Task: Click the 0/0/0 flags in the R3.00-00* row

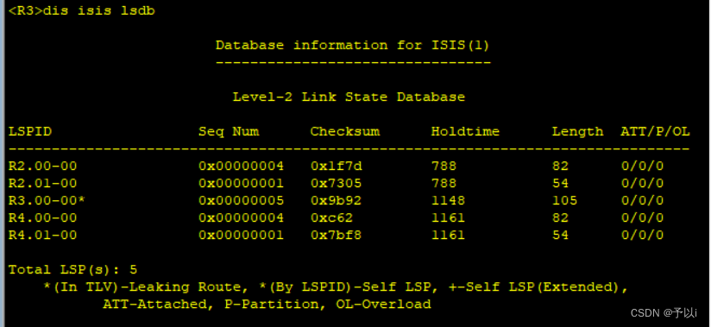Action: [x=642, y=200]
